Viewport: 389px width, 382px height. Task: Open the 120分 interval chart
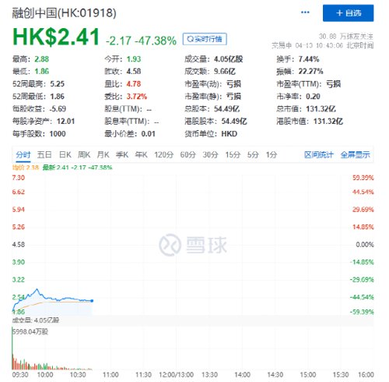point(164,155)
